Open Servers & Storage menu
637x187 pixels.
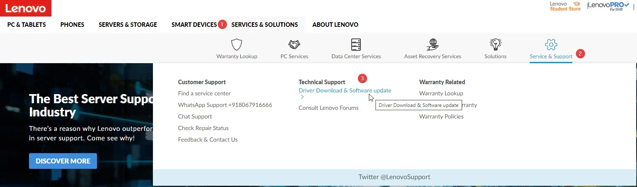click(128, 24)
